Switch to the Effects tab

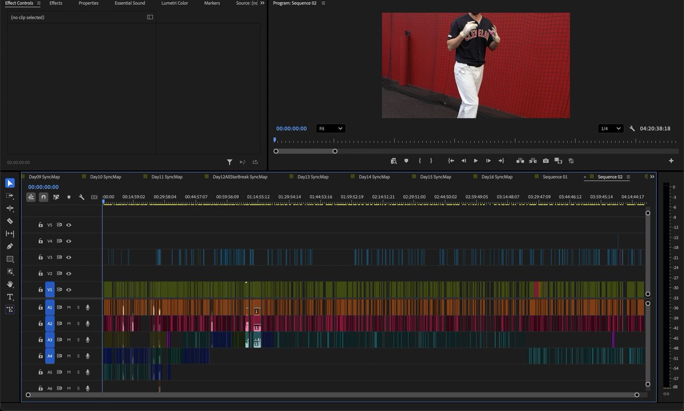pyautogui.click(x=56, y=3)
